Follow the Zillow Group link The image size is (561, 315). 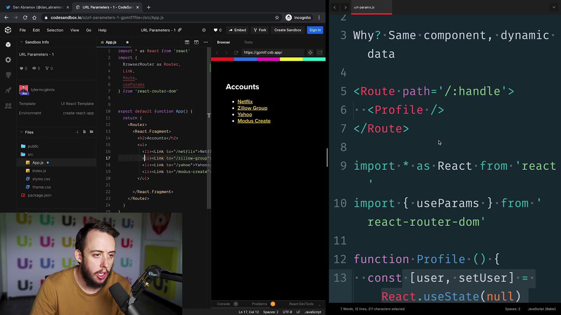click(252, 108)
